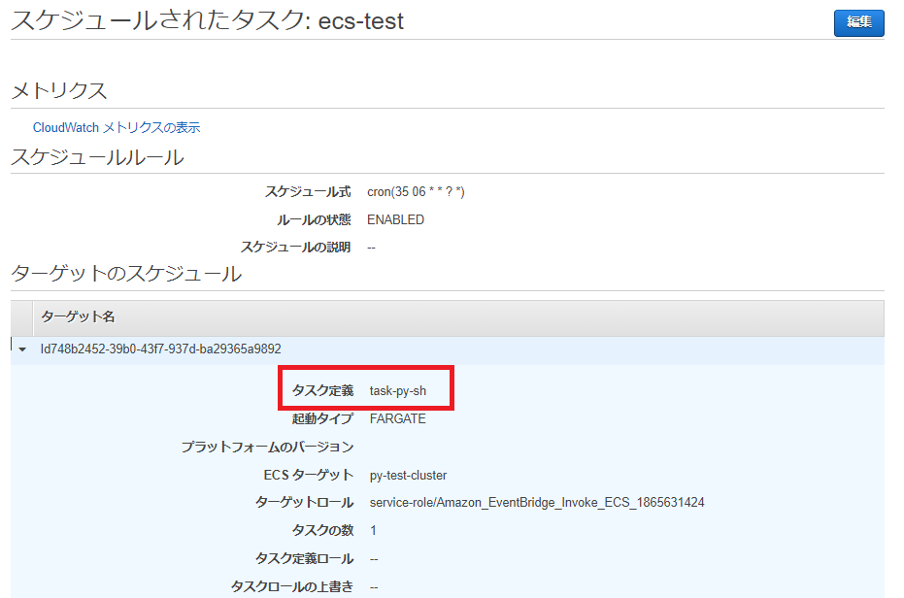Click the 編集 (Edit) button
Image resolution: width=904 pixels, height=598 pixels.
[x=858, y=22]
